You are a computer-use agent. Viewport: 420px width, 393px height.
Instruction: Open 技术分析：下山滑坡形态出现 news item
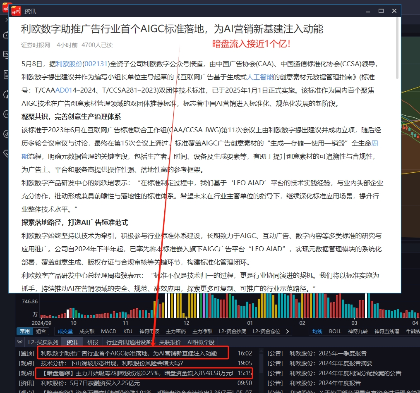[112, 363]
